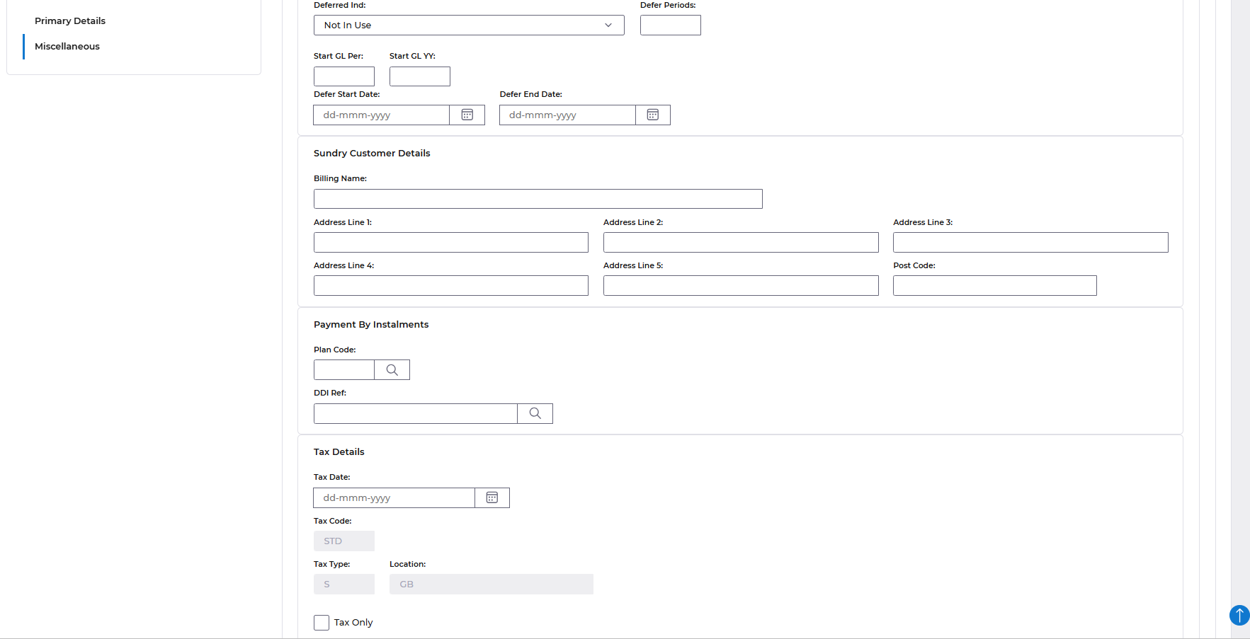The height and width of the screenshot is (639, 1250).
Task: Click into the Defer Periods box
Action: [x=670, y=25]
